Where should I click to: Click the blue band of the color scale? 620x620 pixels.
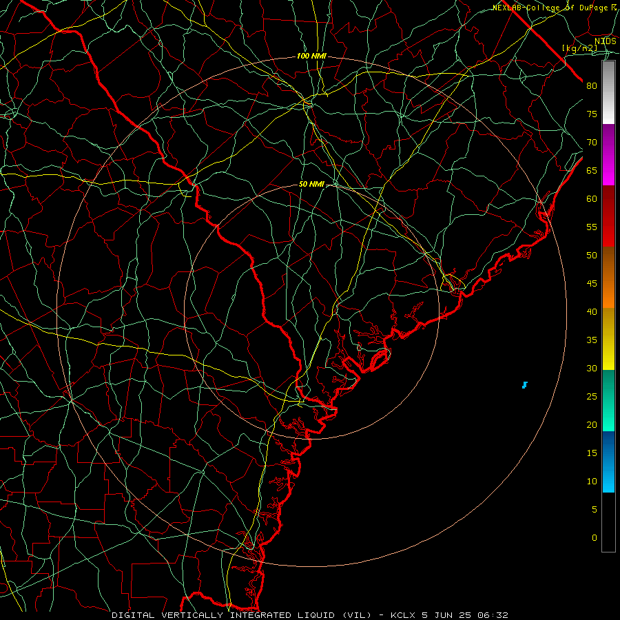pos(608,462)
